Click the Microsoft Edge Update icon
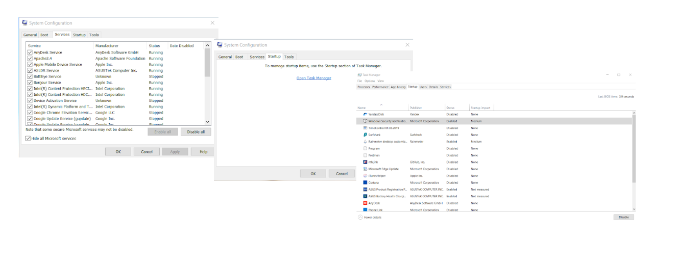The image size is (677, 269). [x=365, y=169]
